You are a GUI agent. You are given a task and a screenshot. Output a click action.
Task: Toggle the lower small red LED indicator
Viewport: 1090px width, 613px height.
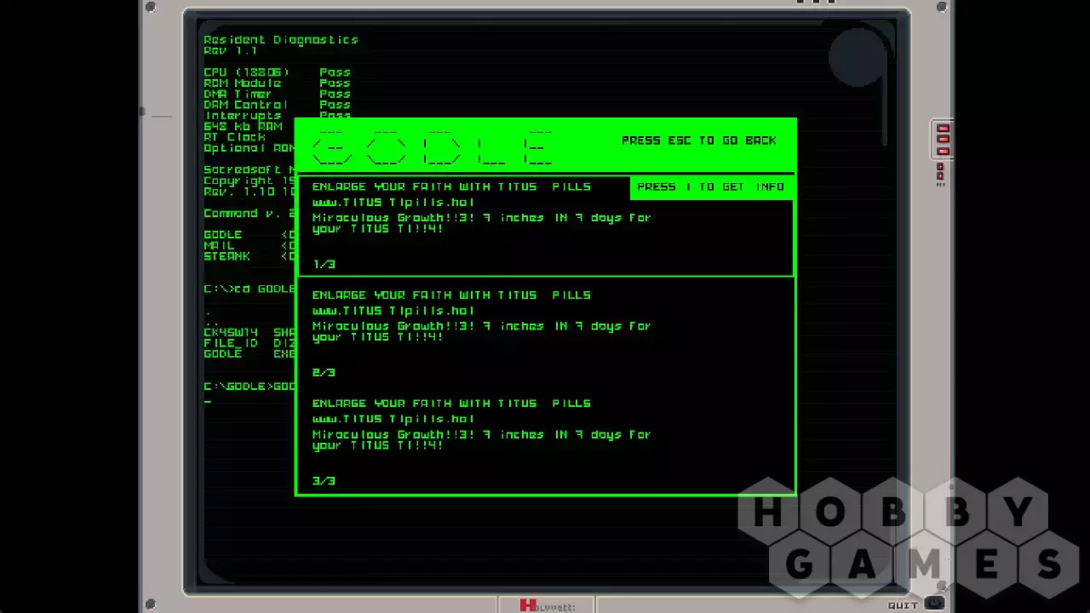click(x=940, y=178)
